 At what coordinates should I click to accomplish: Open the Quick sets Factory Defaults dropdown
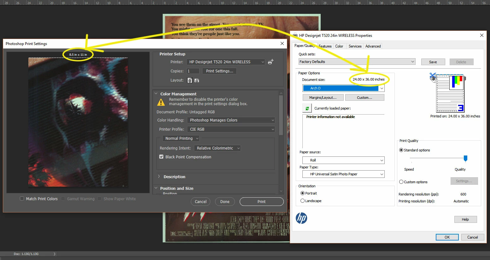click(357, 62)
